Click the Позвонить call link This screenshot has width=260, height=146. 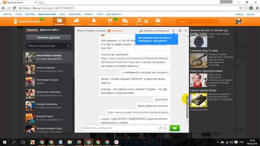pyautogui.click(x=115, y=31)
